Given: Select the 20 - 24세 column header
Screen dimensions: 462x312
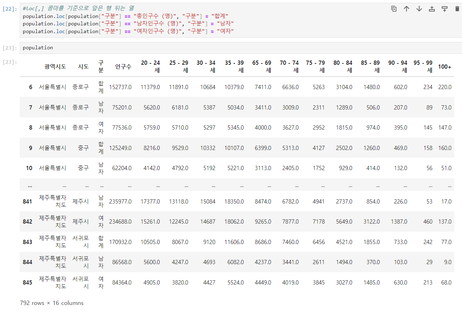Looking at the screenshot, I should (151, 67).
